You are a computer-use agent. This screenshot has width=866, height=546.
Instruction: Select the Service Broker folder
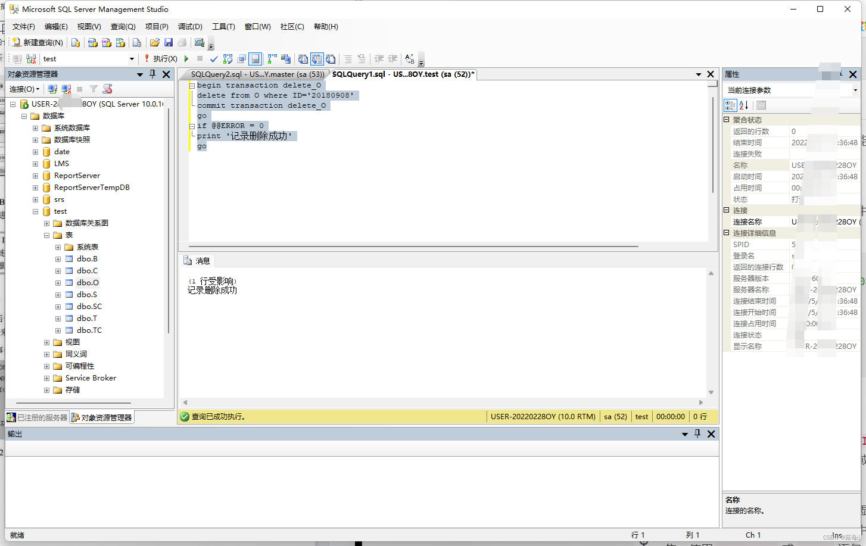(91, 378)
